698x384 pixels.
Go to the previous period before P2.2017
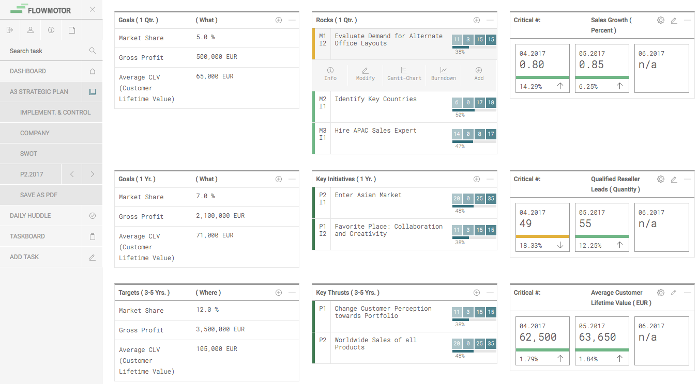pos(72,174)
